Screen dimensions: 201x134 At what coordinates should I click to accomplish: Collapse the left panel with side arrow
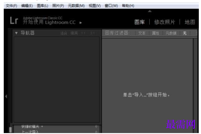[6, 96]
